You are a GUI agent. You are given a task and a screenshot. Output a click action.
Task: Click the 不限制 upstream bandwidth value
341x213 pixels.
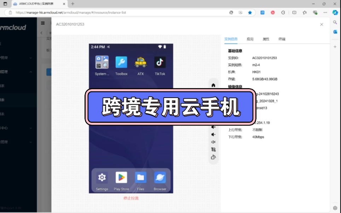point(257,130)
